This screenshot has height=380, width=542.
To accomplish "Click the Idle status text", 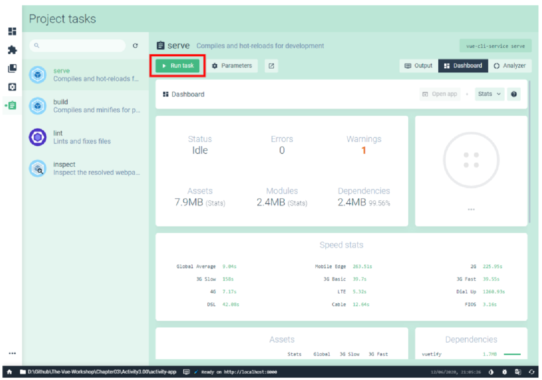I will point(200,151).
